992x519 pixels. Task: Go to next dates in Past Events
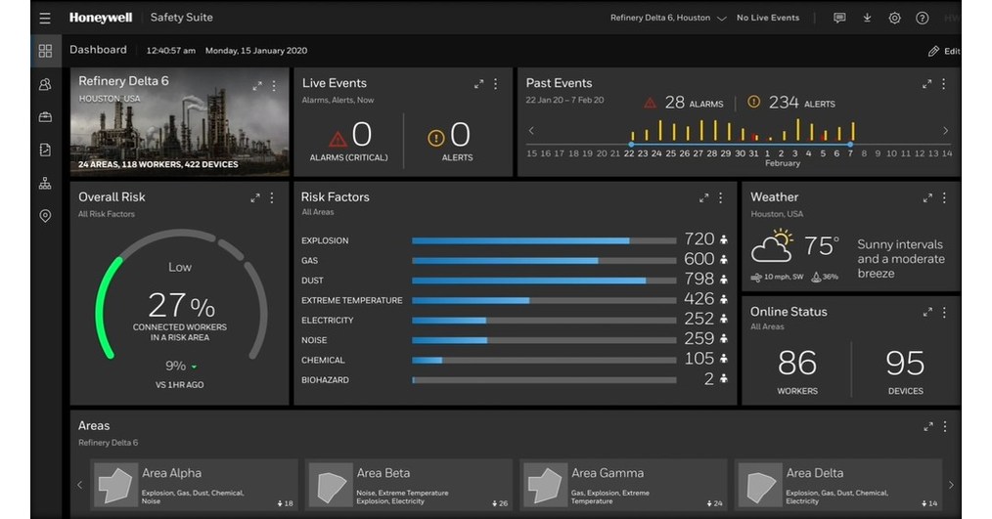[945, 131]
